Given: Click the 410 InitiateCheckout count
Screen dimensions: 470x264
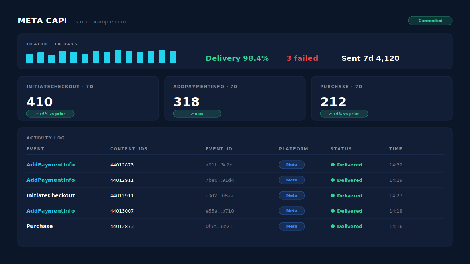Looking at the screenshot, I should tap(40, 102).
